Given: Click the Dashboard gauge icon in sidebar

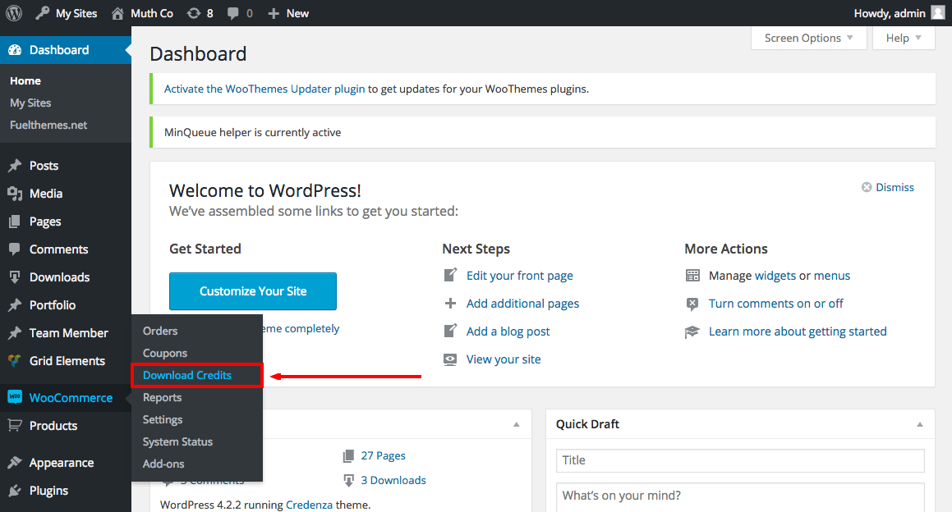Looking at the screenshot, I should pyautogui.click(x=15, y=50).
